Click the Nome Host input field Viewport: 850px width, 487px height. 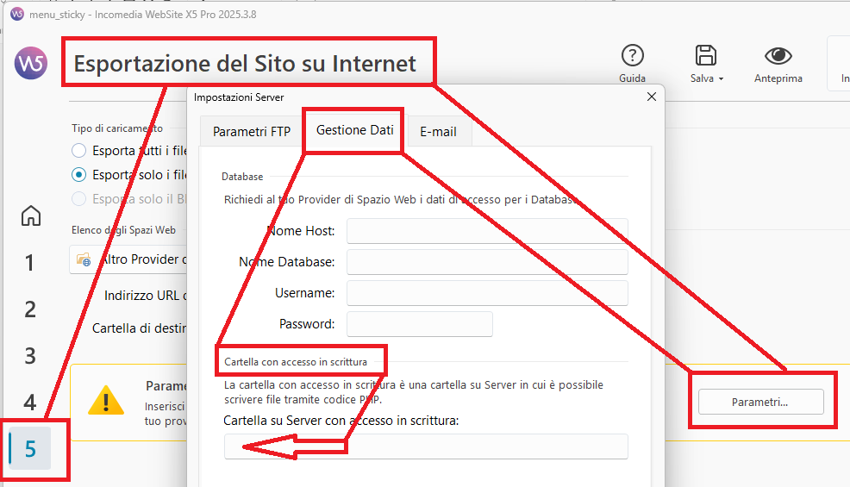(487, 231)
